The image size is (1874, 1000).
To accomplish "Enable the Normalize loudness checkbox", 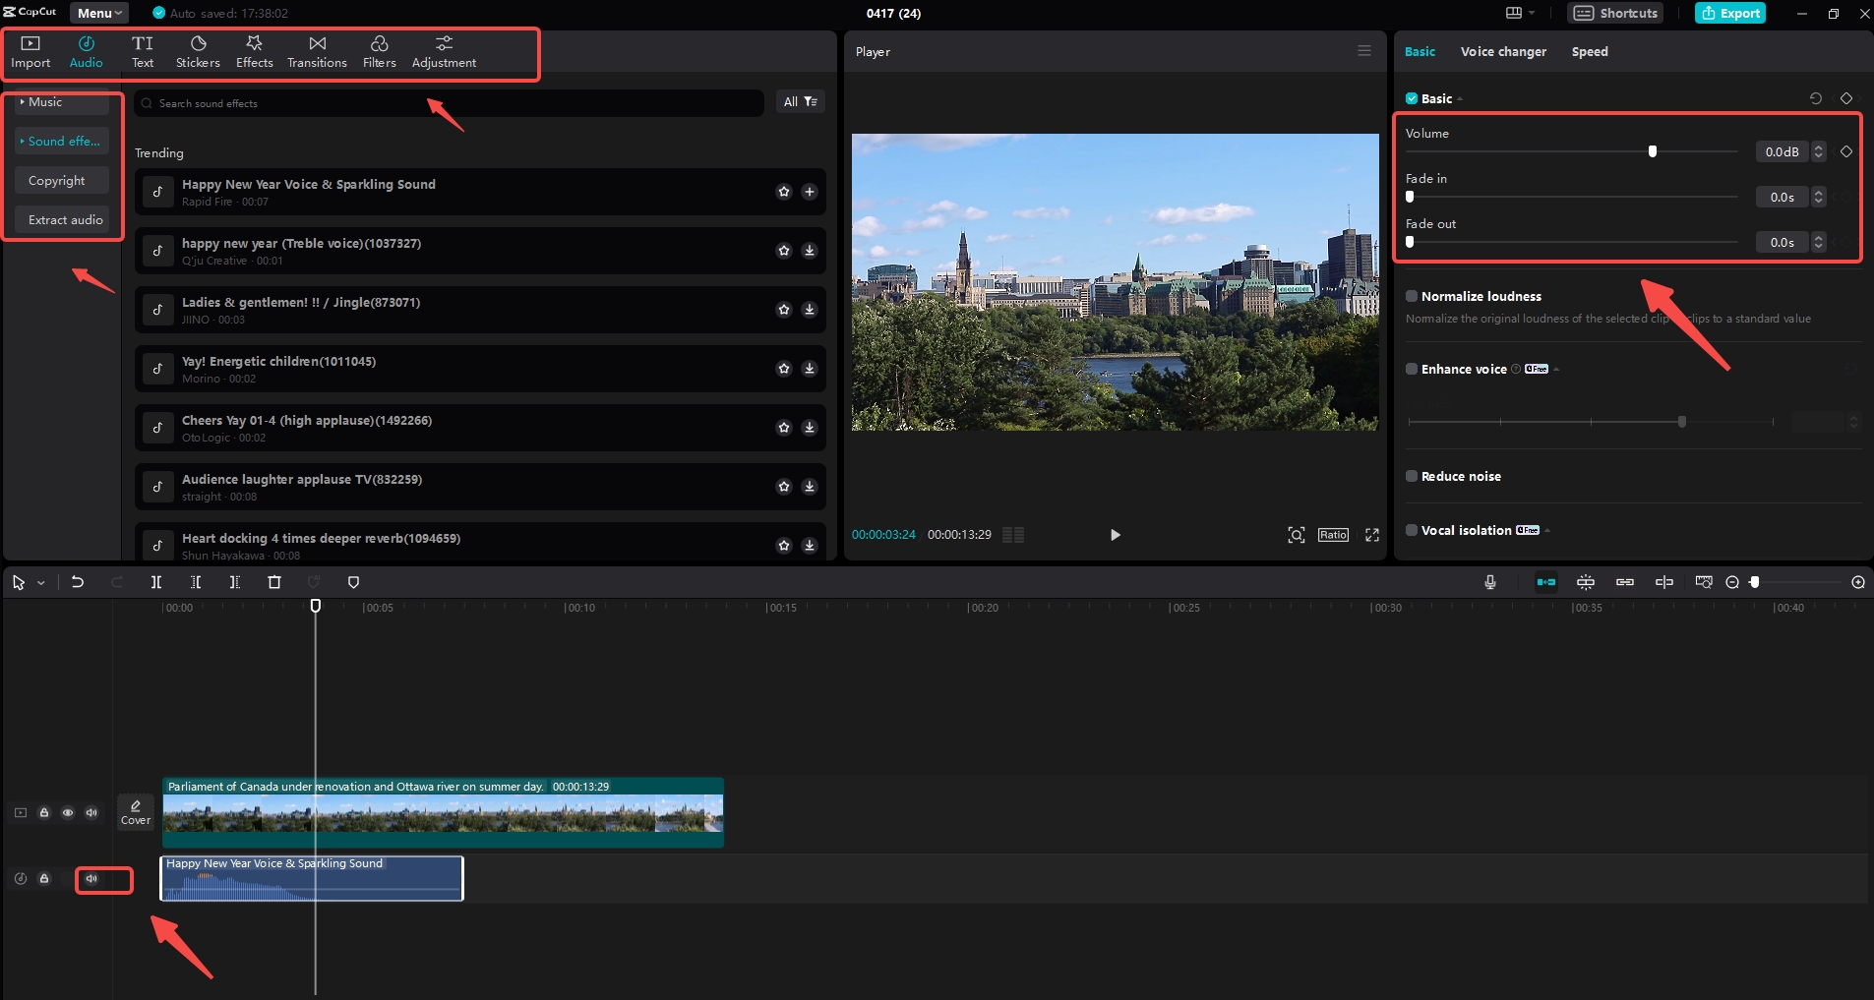I will [1413, 296].
